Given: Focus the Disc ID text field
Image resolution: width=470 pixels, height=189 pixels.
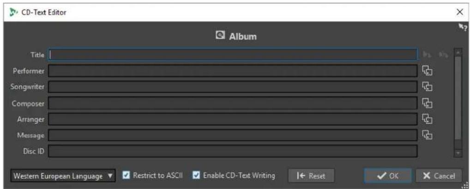Looking at the screenshot, I should tap(233, 151).
